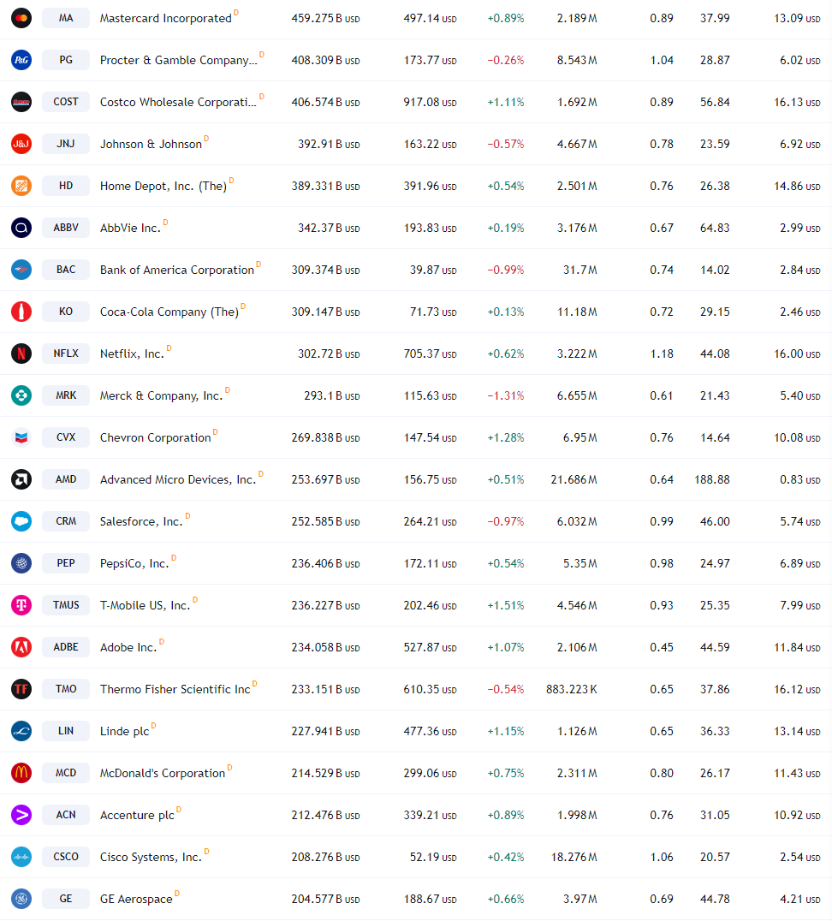Open the Accenture plc company link
This screenshot has height=921, width=832.
coord(137,816)
